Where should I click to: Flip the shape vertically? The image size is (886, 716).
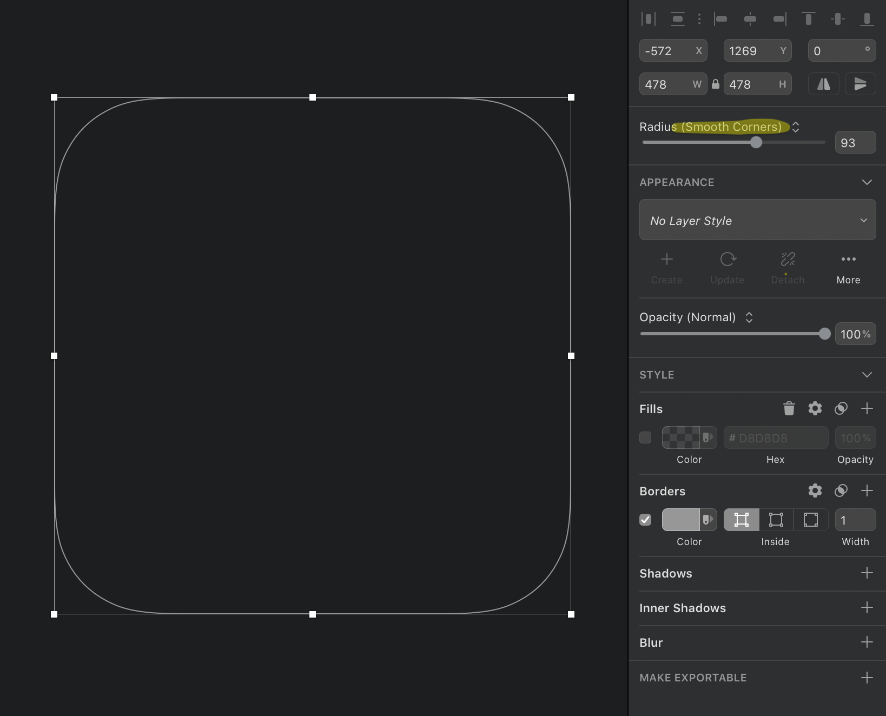[x=861, y=84]
